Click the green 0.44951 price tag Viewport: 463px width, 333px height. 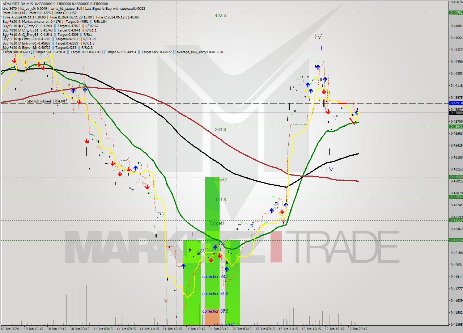tap(456, 12)
